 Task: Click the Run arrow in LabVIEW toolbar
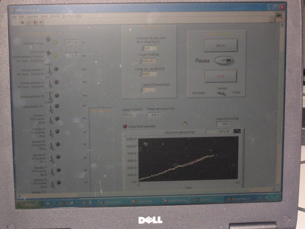coord(22,23)
